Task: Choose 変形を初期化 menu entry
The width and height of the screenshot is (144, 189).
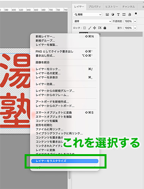Action: point(64,125)
